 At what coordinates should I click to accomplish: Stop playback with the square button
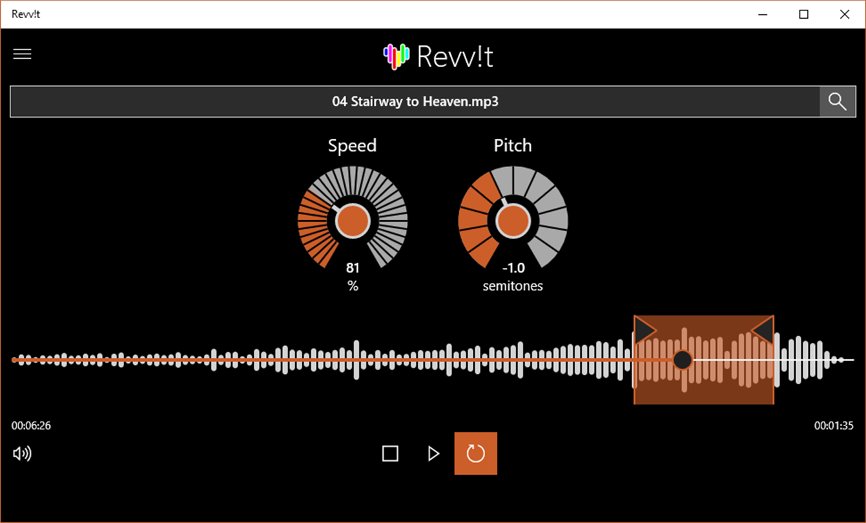[390, 454]
